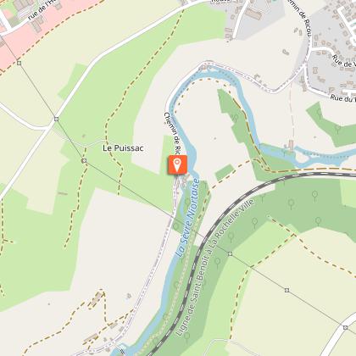Select the La Sèvre Niortaise river label
356x356 pixels.
pos(187,218)
